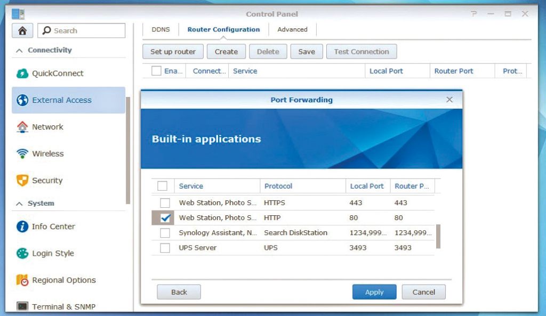Click the Login Style palette icon
This screenshot has height=316, width=546.
(22, 253)
